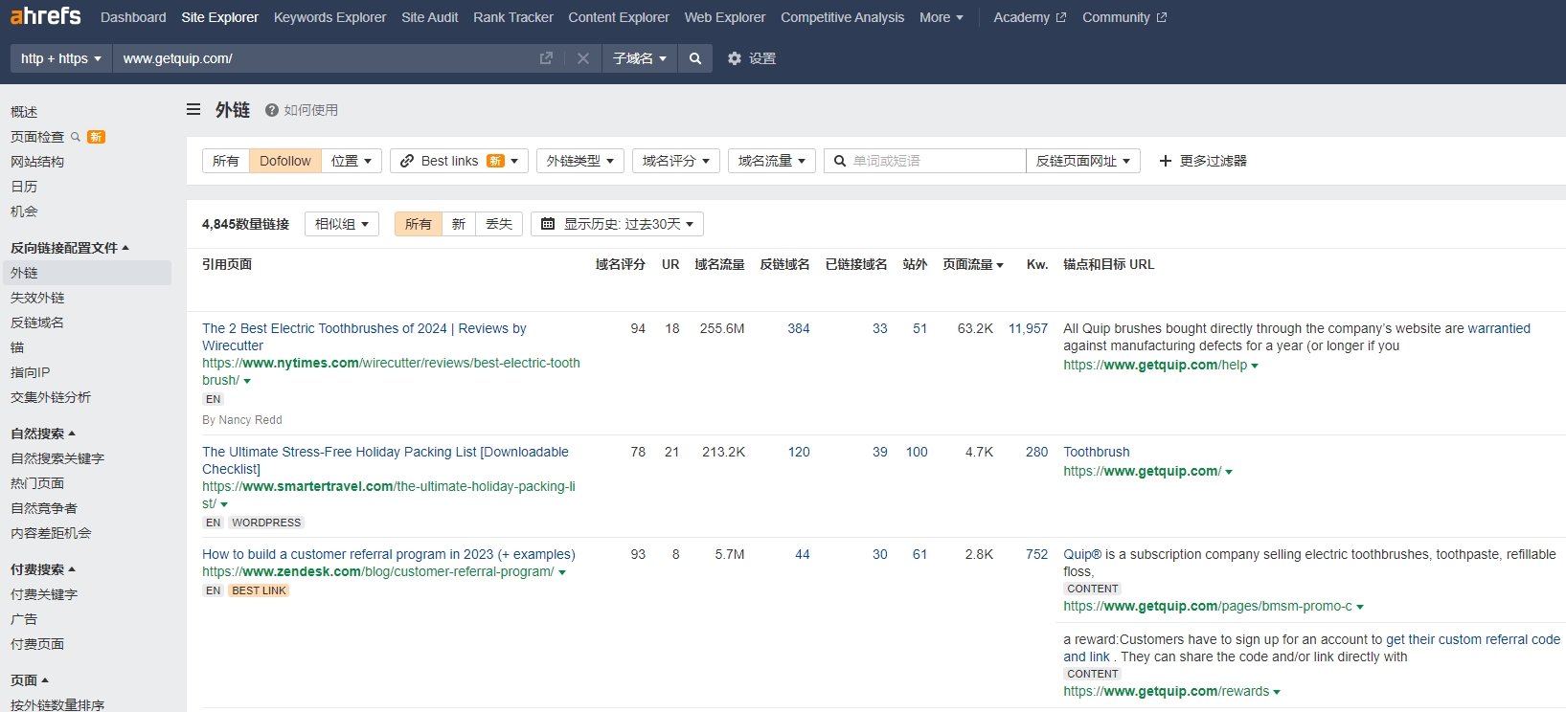The width and height of the screenshot is (1566, 712).
Task: Open Competitive Analysis tab
Action: [x=843, y=17]
